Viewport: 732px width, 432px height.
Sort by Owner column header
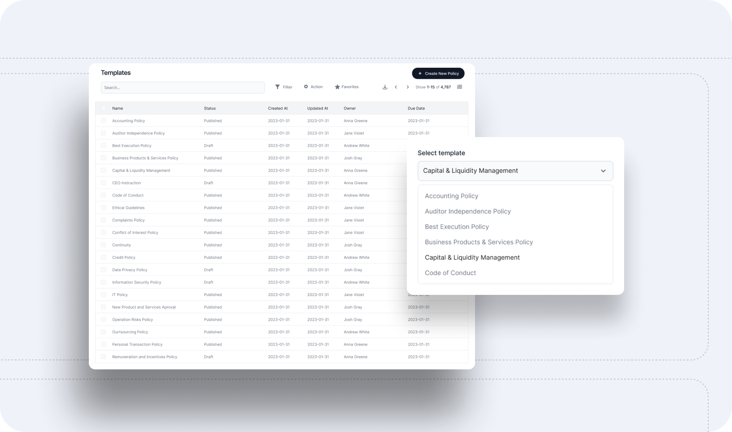tap(350, 108)
